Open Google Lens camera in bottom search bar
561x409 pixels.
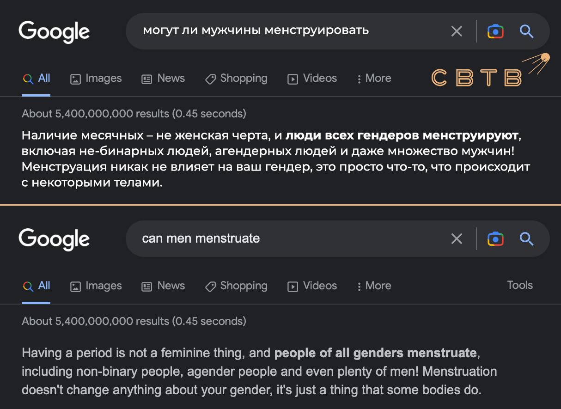495,239
